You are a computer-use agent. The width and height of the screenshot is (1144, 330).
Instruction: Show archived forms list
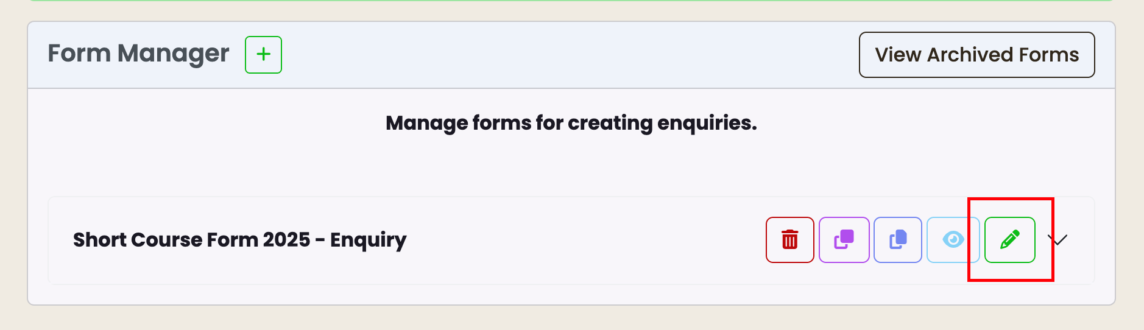(x=977, y=55)
